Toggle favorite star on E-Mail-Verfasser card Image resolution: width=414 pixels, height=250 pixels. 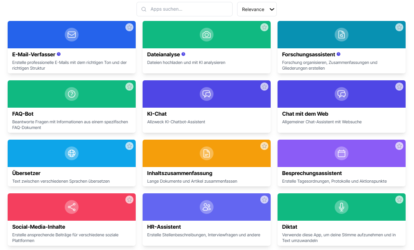coord(129,27)
